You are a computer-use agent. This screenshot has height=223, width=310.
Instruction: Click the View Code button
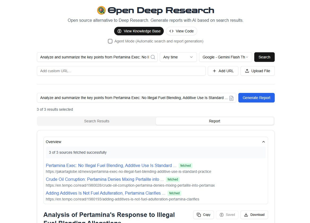coord(182,31)
